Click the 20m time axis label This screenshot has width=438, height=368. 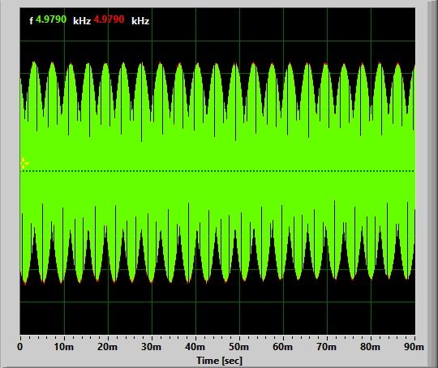click(x=108, y=347)
